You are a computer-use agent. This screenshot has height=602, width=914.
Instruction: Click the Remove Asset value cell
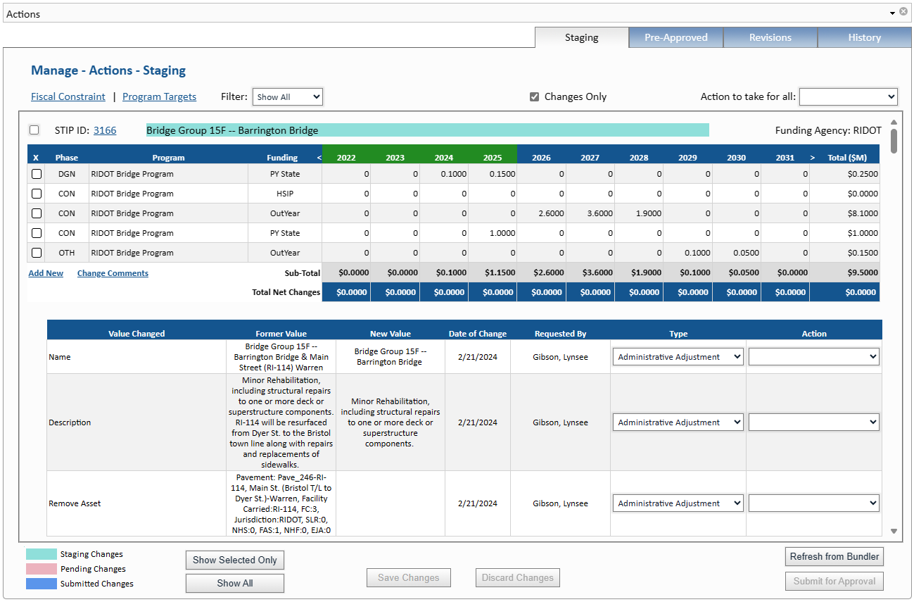[137, 503]
